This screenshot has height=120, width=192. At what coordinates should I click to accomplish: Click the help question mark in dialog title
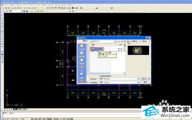click(147, 38)
